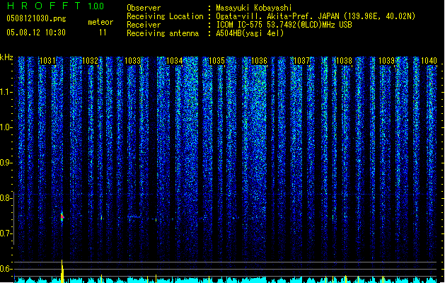This screenshot has width=445, height=283.
Task: Select antenna value A504HB(yagi 4el)
Action: (250, 33)
